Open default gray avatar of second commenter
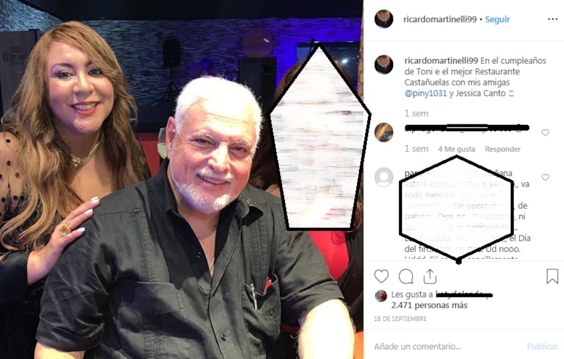Image resolution: width=564 pixels, height=359 pixels. click(x=384, y=177)
